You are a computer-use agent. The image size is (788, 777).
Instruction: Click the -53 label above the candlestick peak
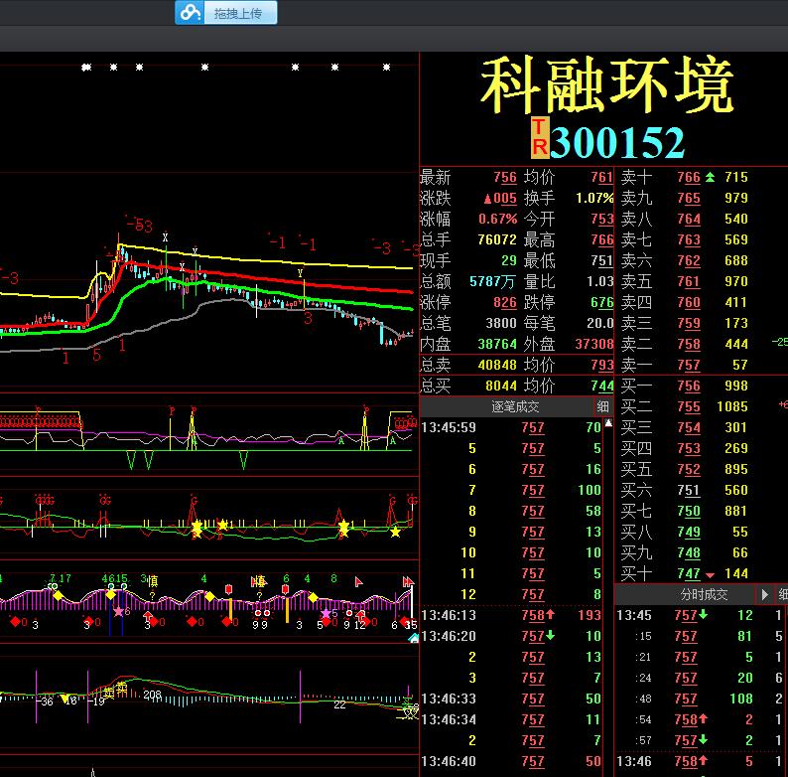[x=139, y=225]
